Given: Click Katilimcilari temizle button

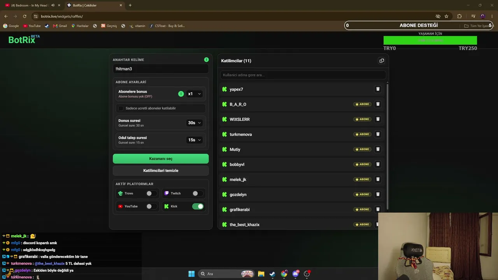Looking at the screenshot, I should point(161,171).
